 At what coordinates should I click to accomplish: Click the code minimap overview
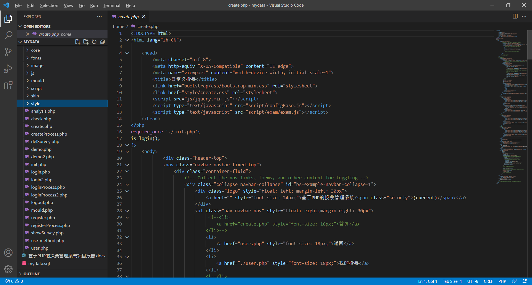(511, 107)
